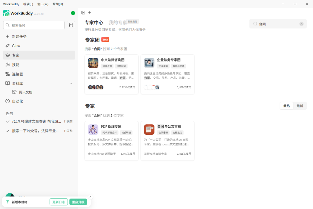Focus the 搜索任务 input field

click(34, 25)
